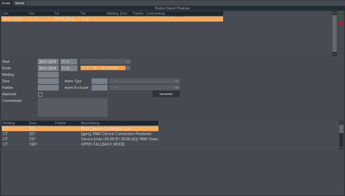This screenshot has width=345, height=196.
Task: Click the down arrow of the top list scrollbar
Action: (x=335, y=54)
